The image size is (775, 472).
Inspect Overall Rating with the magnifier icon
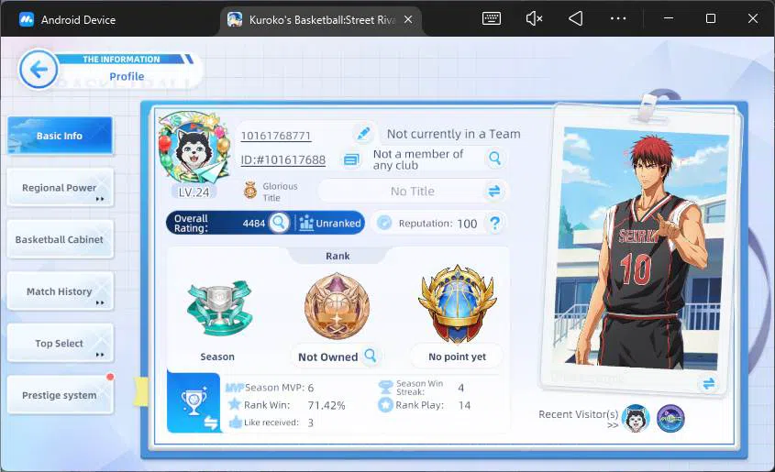coord(279,223)
